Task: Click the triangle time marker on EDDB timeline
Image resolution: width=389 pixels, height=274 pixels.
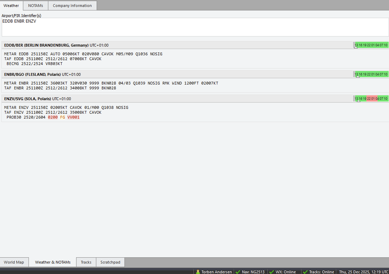Action: (356, 47)
